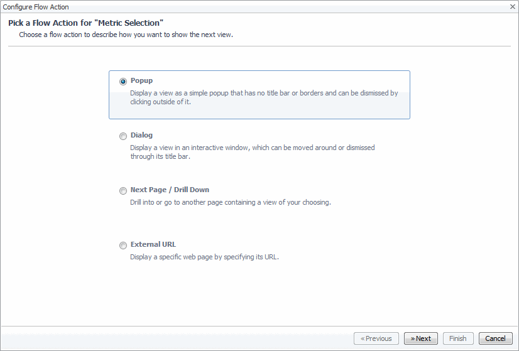The image size is (519, 351).
Task: Click the "Pick a Flow Action" heading
Action: [x=86, y=23]
